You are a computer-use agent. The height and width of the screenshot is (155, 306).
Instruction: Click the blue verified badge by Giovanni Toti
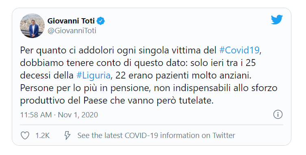click(101, 21)
